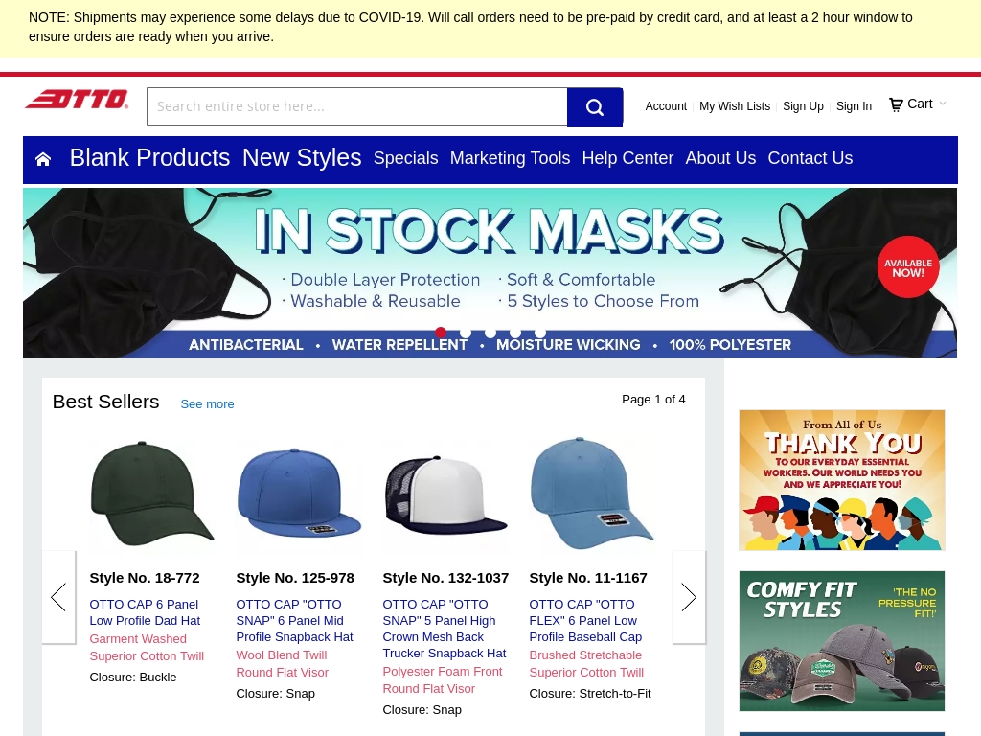Expand the Cart dropdown arrow
981x736 pixels.
(943, 103)
